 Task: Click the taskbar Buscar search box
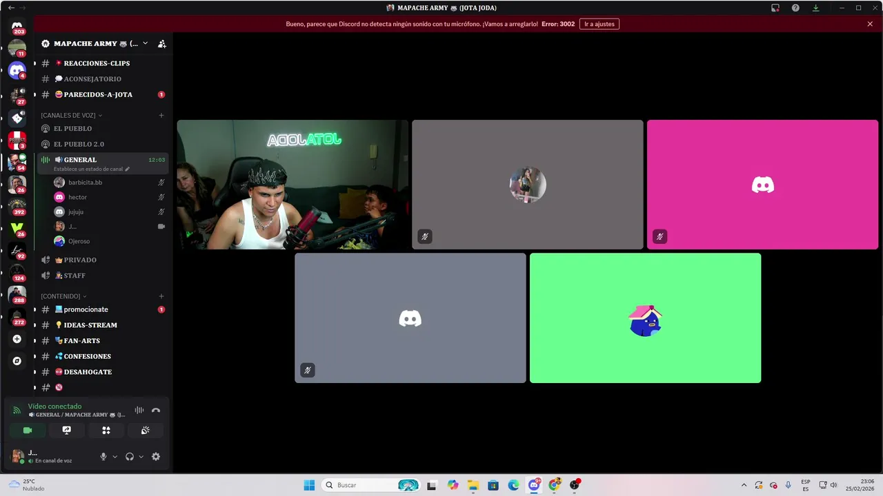[371, 485]
